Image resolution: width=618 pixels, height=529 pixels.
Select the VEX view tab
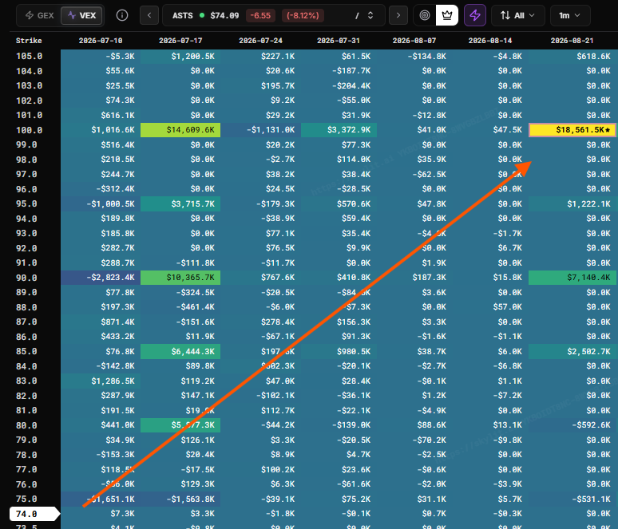(81, 15)
